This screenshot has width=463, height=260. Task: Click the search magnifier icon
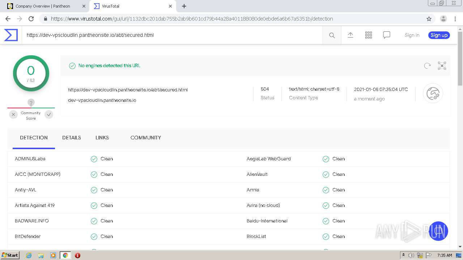pyautogui.click(x=332, y=35)
